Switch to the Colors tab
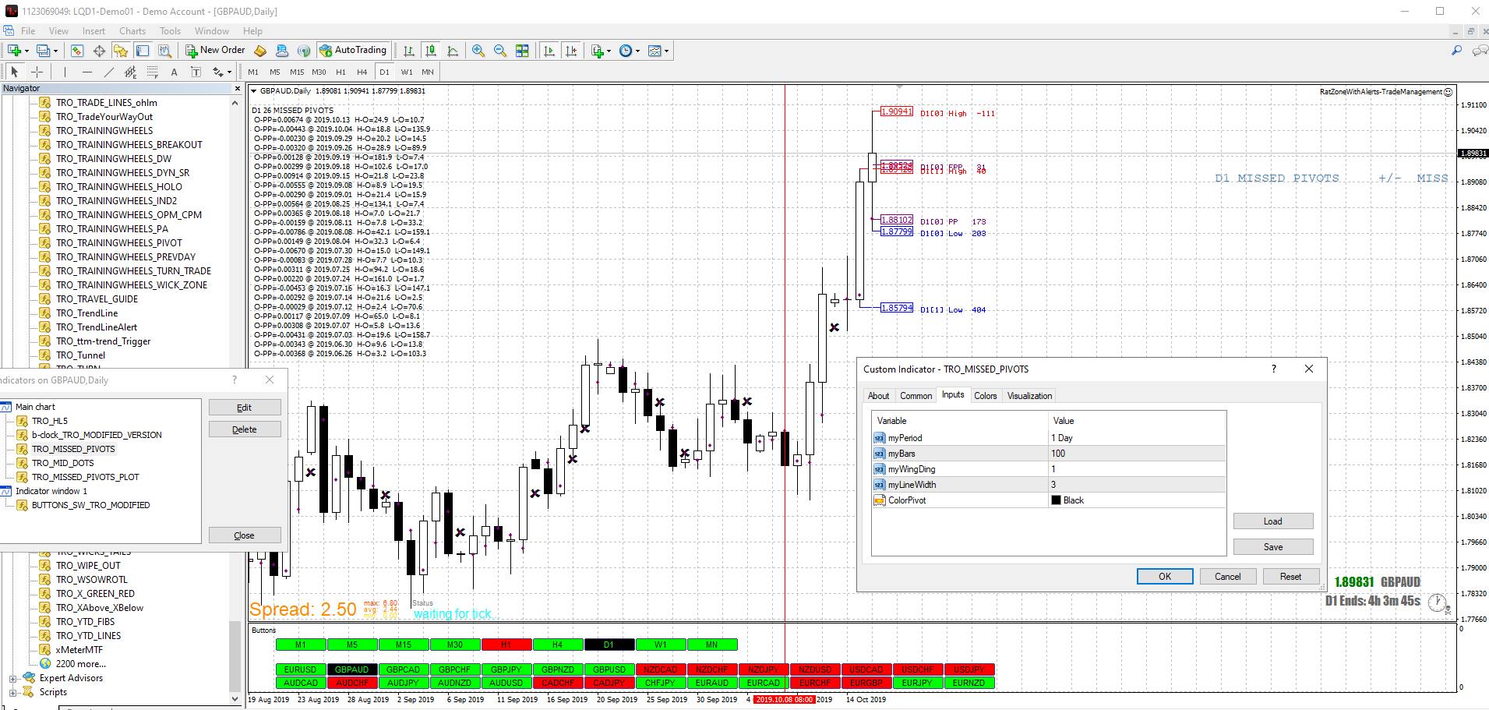 (986, 396)
